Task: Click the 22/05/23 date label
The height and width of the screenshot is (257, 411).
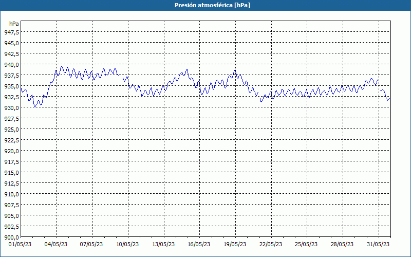Action: (271, 245)
